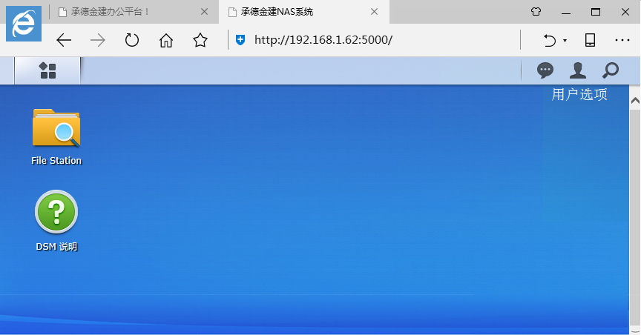Click the browser skin shirt icon
This screenshot has height=335, width=641.
click(x=536, y=12)
